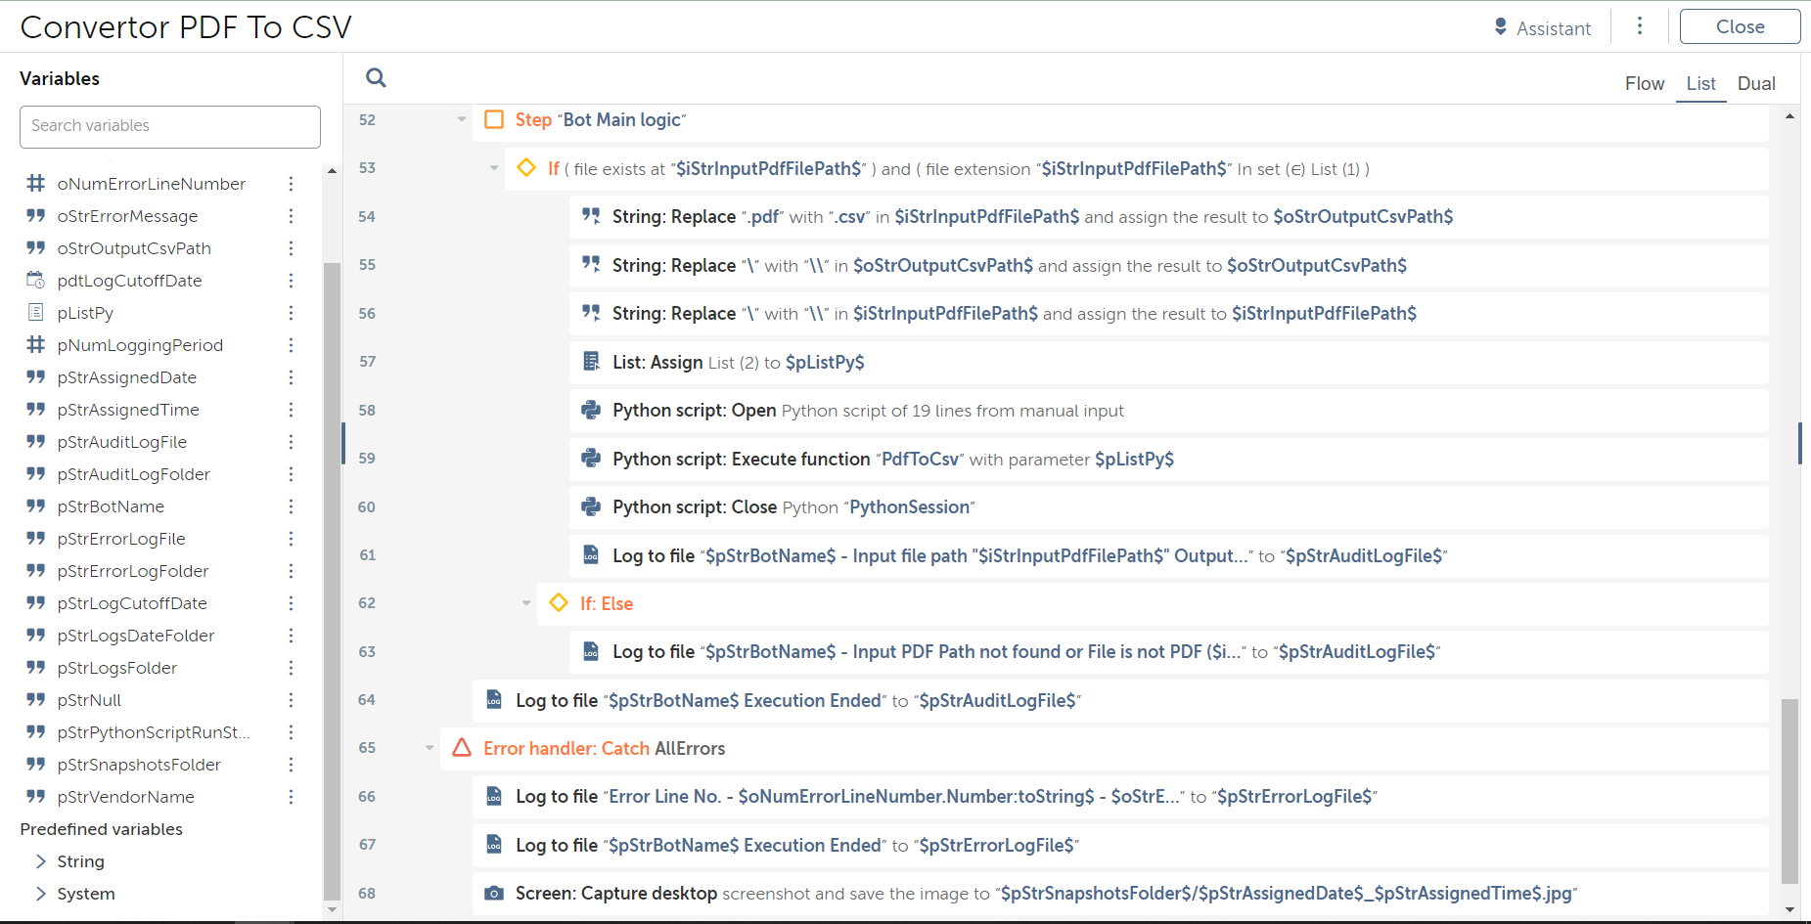Open the three-dot options menu beside Assistant
The height and width of the screenshot is (924, 1811).
(1640, 26)
